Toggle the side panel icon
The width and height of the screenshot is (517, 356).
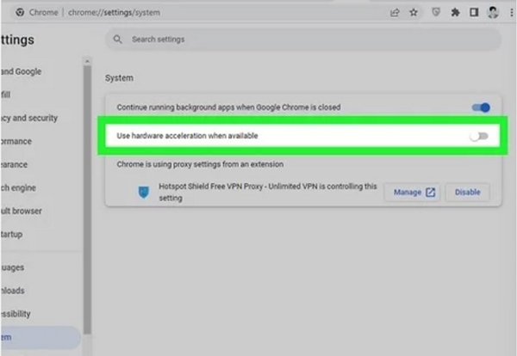pos(474,13)
